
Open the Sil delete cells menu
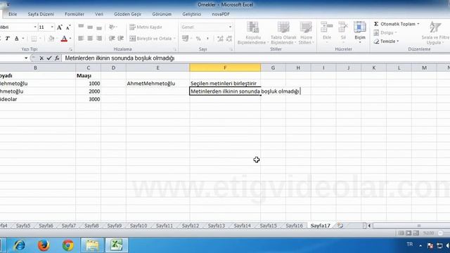pyautogui.click(x=343, y=33)
